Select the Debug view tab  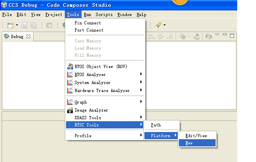pos(17,36)
